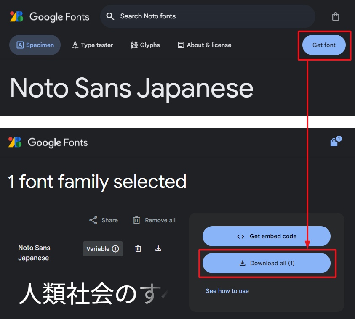Delete Noto Sans Japanese with trash icon
This screenshot has width=355, height=319.
click(138, 249)
